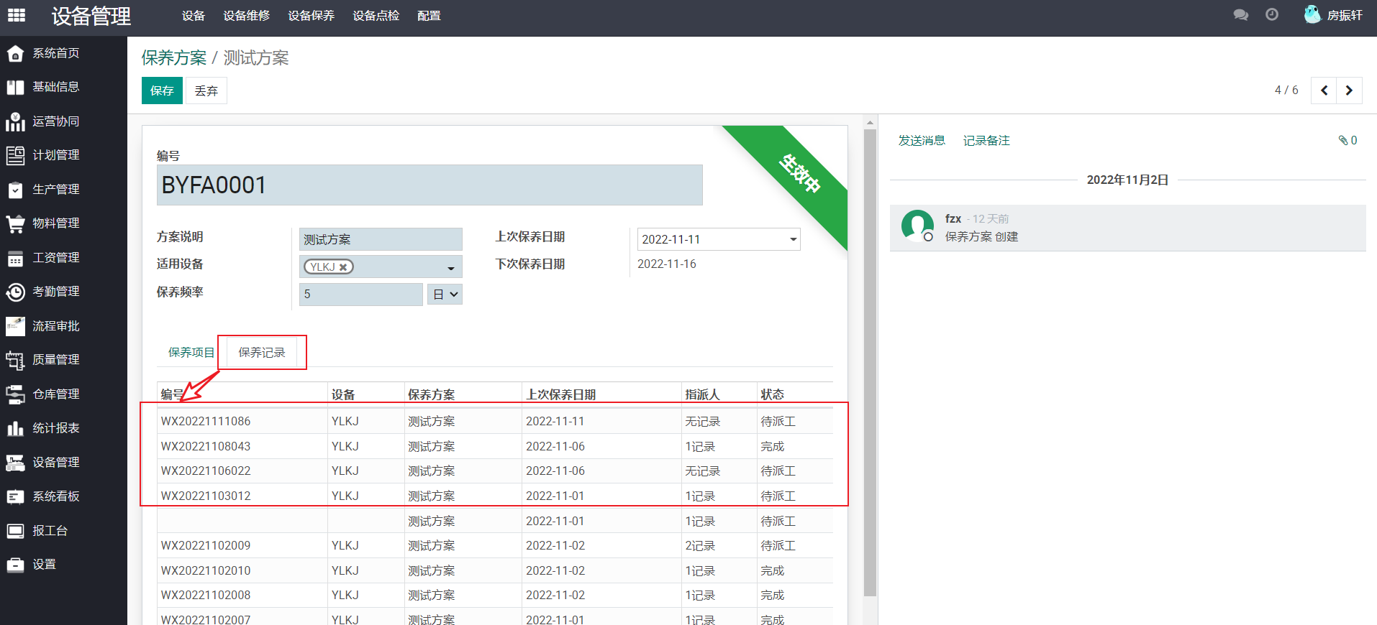Image resolution: width=1377 pixels, height=625 pixels.
Task: Open the apps grid menu icon
Action: [x=17, y=15]
